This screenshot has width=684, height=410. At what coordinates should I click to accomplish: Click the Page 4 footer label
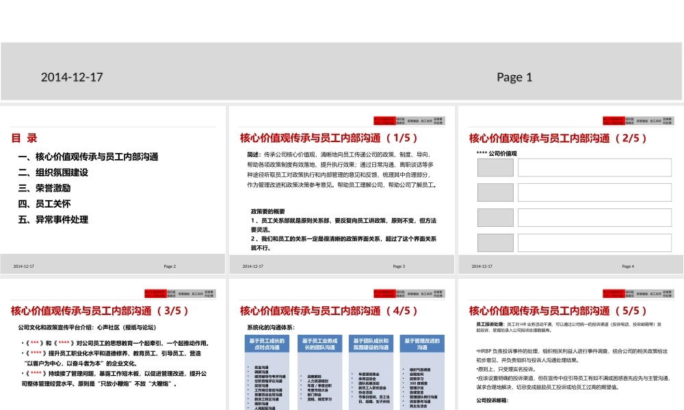(x=628, y=266)
